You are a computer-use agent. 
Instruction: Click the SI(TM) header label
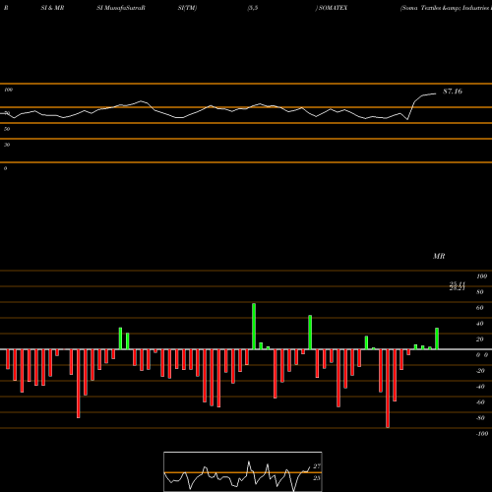(187, 8)
